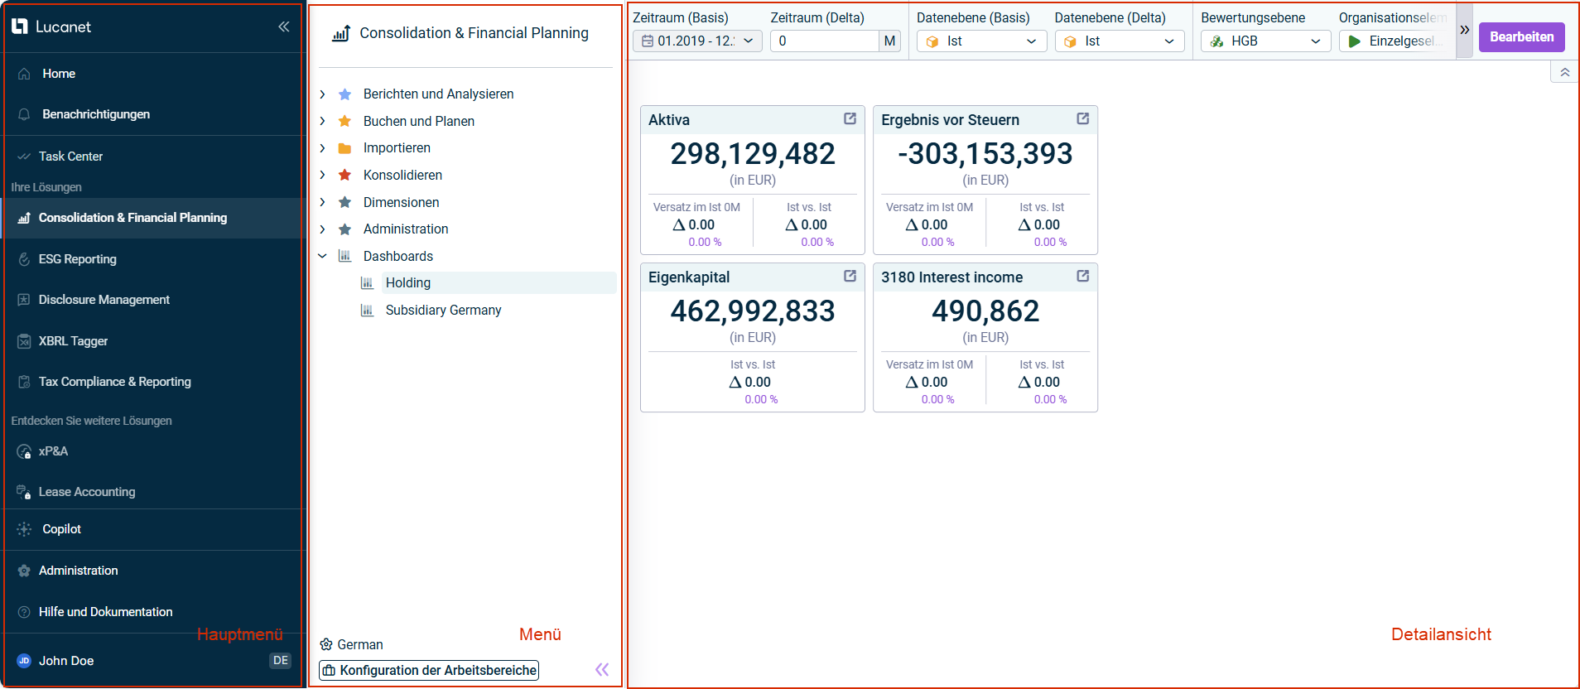Click the red Konsolidieren star icon
This screenshot has height=689, width=1580.
point(345,175)
